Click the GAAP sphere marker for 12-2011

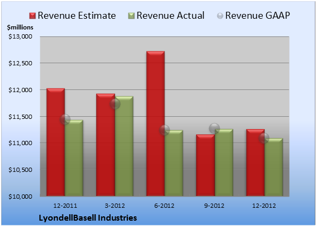(x=65, y=119)
